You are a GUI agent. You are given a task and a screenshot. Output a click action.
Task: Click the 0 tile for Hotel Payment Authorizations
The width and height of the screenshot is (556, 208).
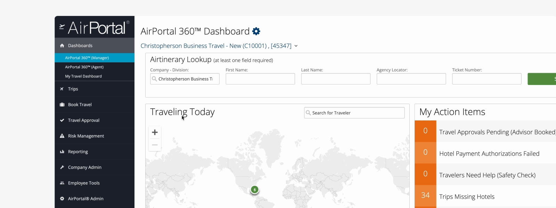pyautogui.click(x=425, y=152)
